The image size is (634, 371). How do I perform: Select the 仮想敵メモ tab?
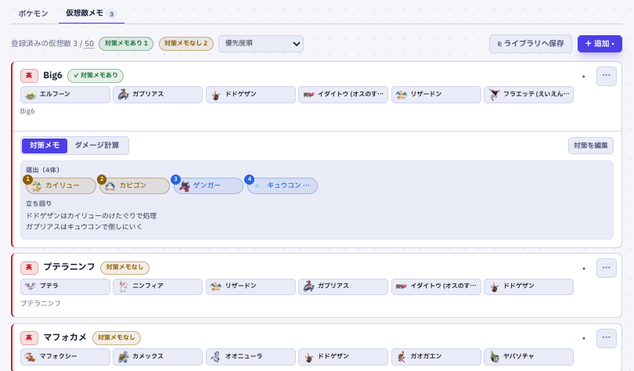pyautogui.click(x=91, y=13)
